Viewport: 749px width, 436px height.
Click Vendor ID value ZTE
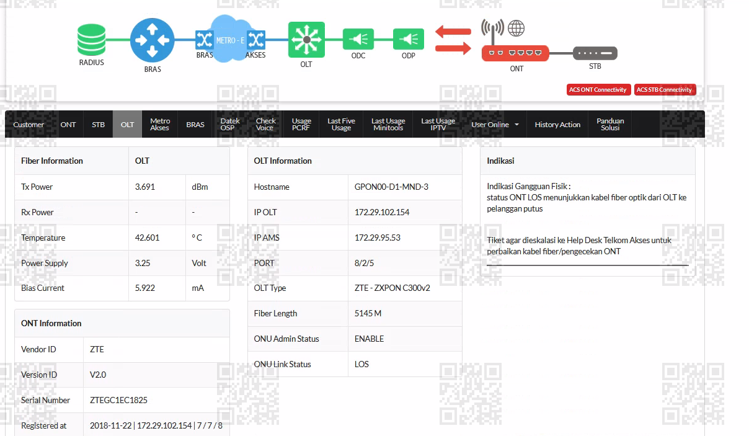(x=97, y=349)
